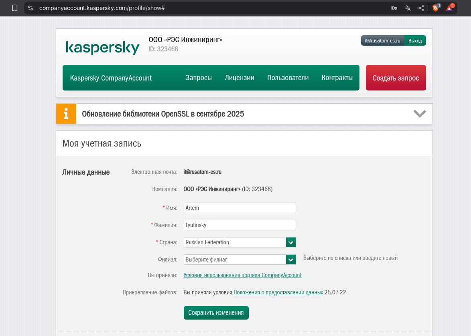Expand the OpenSSL update notice chevron

420,114
